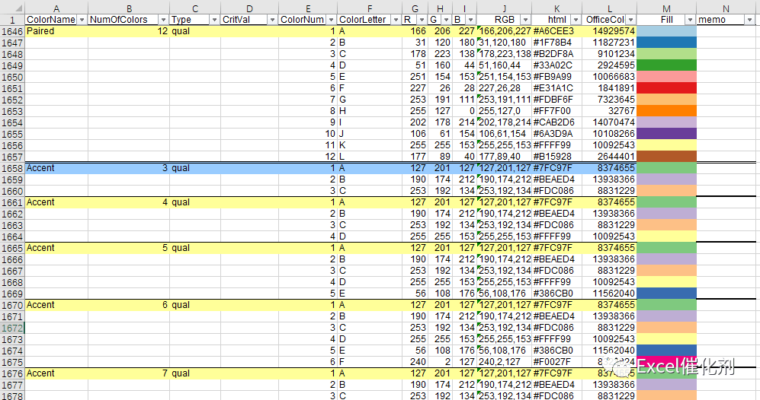760x400 pixels.
Task: Click the '166,206,227' RGB cell
Action: click(x=504, y=31)
